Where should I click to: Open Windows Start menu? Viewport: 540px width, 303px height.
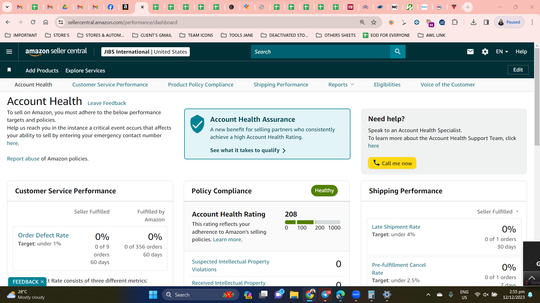(x=153, y=295)
